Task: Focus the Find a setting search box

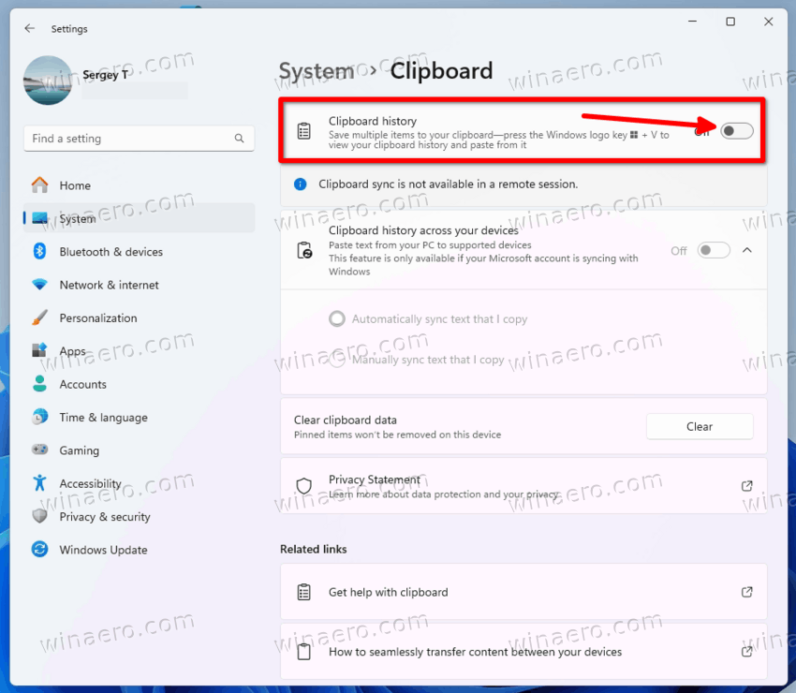Action: point(139,138)
